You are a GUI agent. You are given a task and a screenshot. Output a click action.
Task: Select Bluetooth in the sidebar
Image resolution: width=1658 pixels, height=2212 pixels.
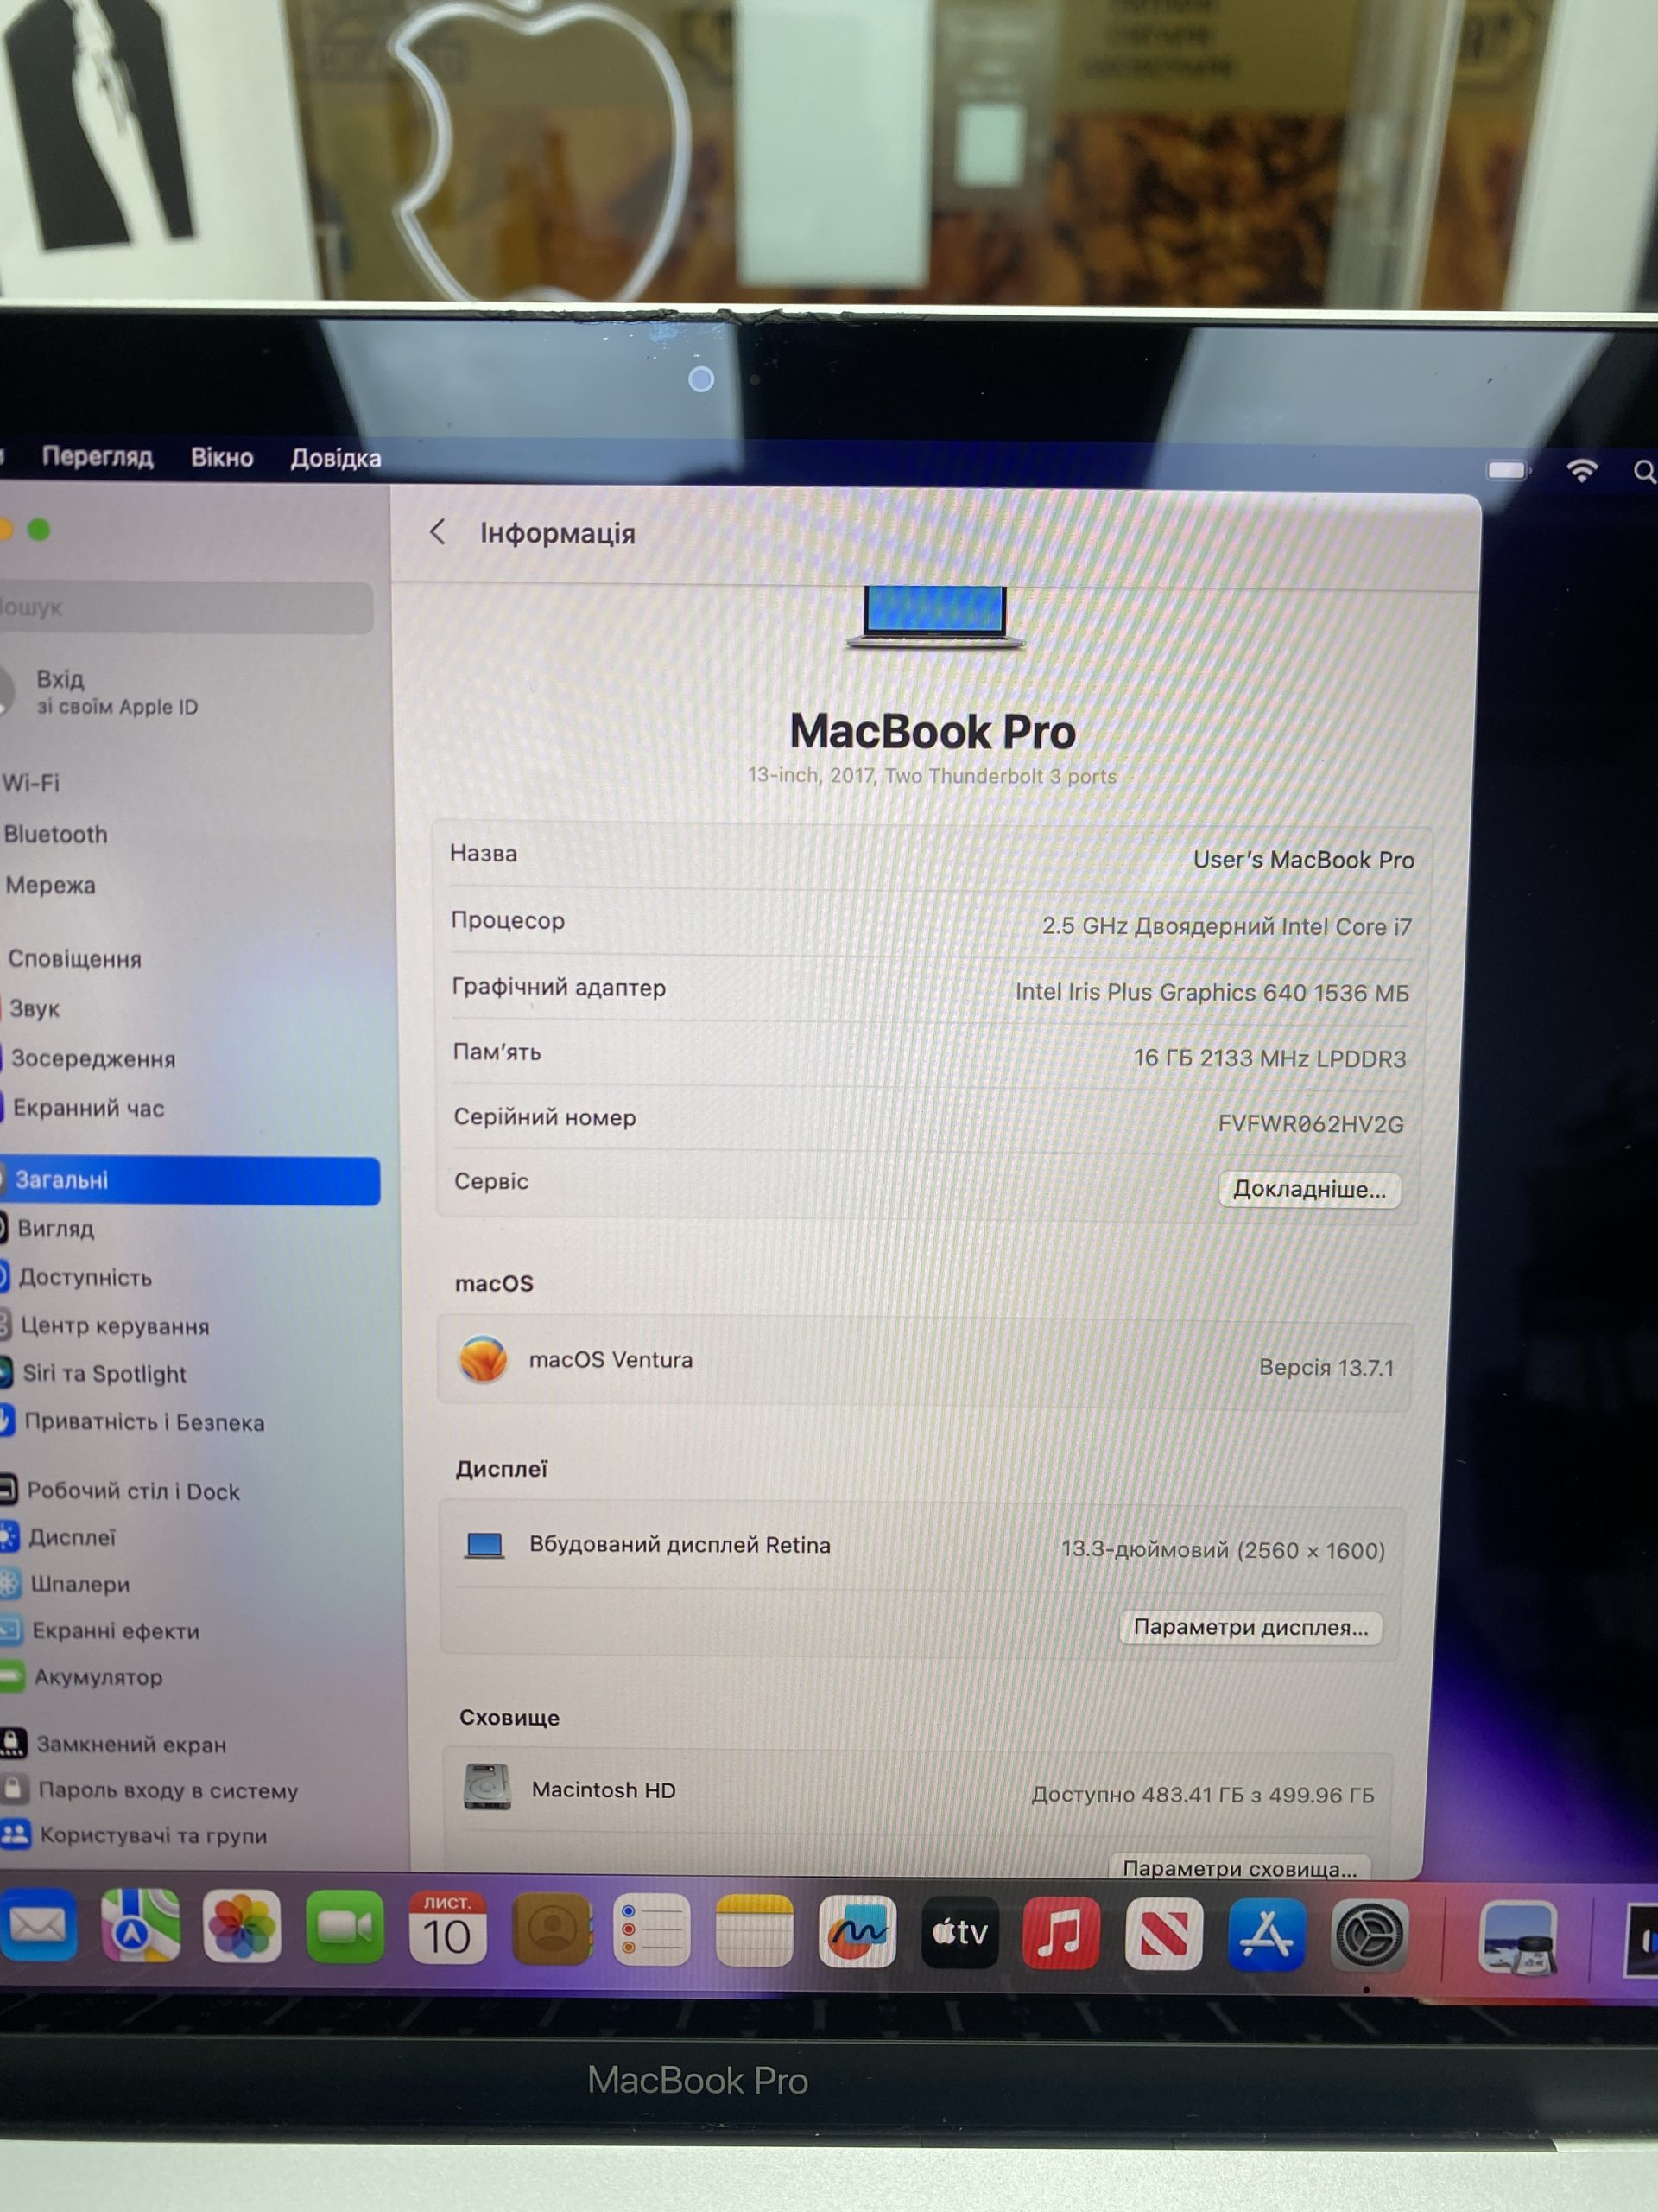(56, 834)
